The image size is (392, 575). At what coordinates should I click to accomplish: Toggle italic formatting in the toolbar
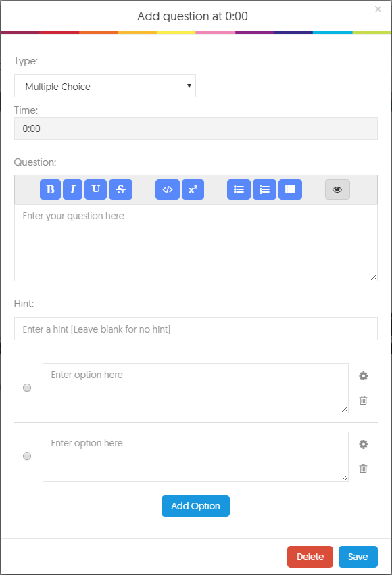72,189
